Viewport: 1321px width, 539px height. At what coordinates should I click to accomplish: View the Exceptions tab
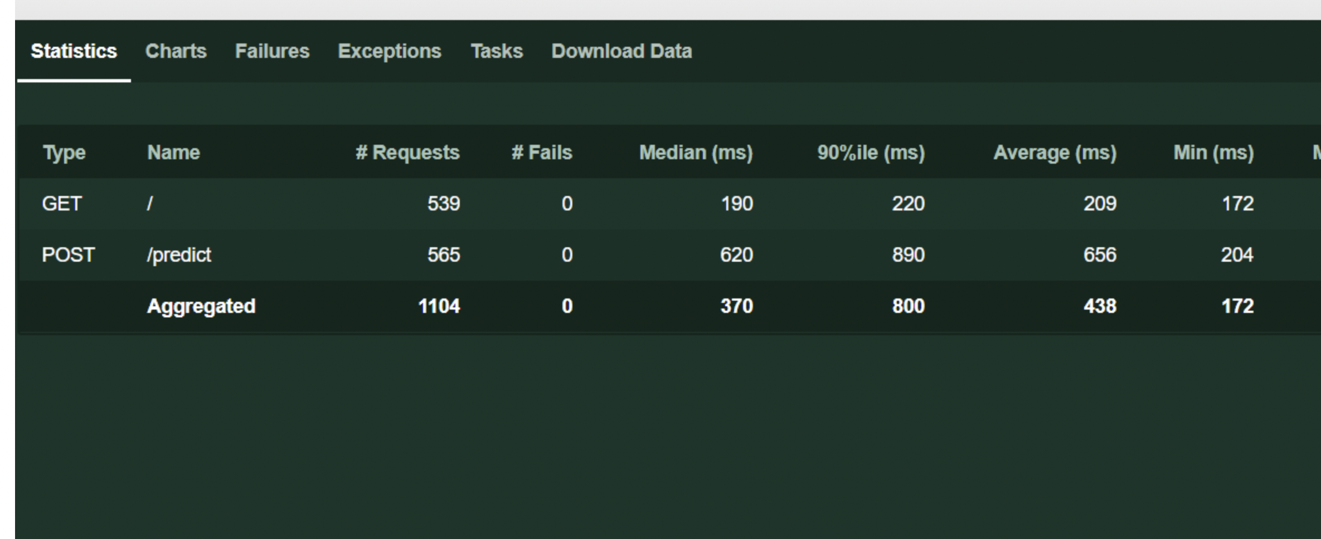390,51
